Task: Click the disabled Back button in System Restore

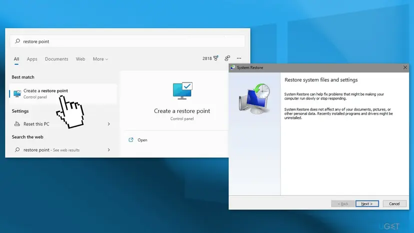Action: pyautogui.click(x=342, y=203)
